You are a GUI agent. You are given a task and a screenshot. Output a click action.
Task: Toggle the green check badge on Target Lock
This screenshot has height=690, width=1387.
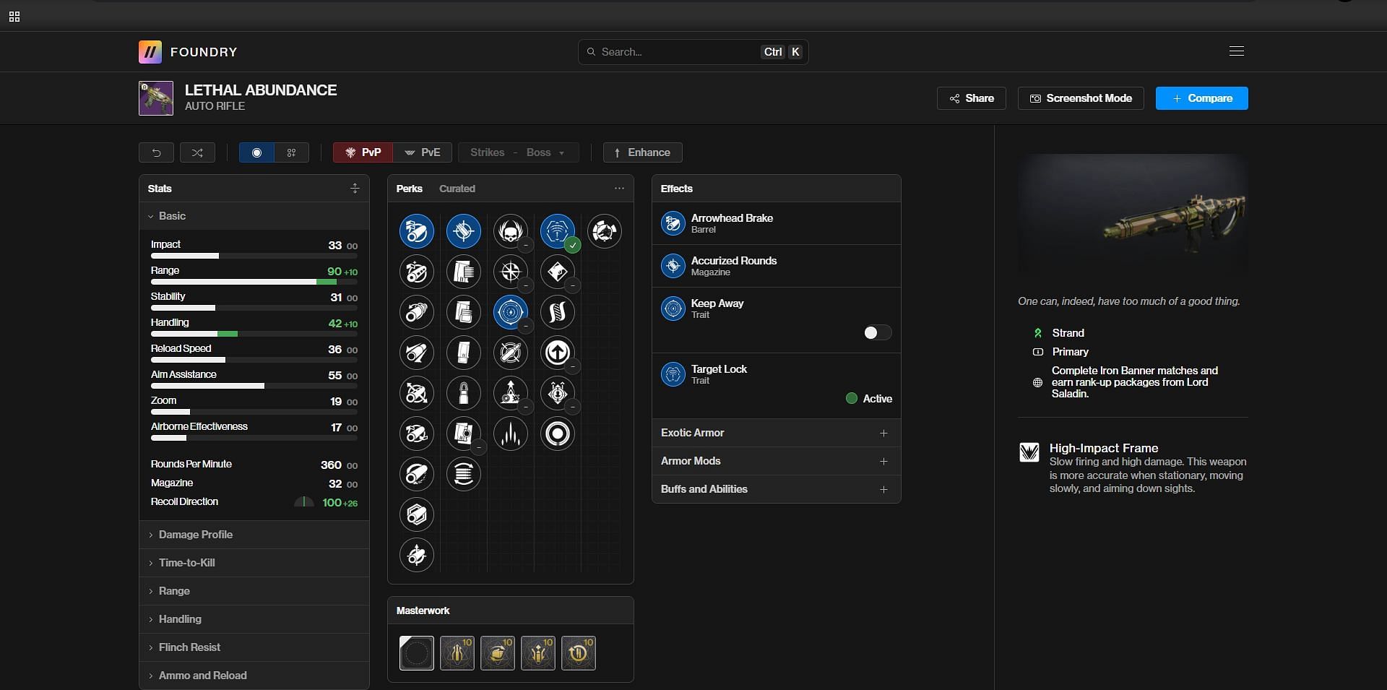[x=573, y=246]
